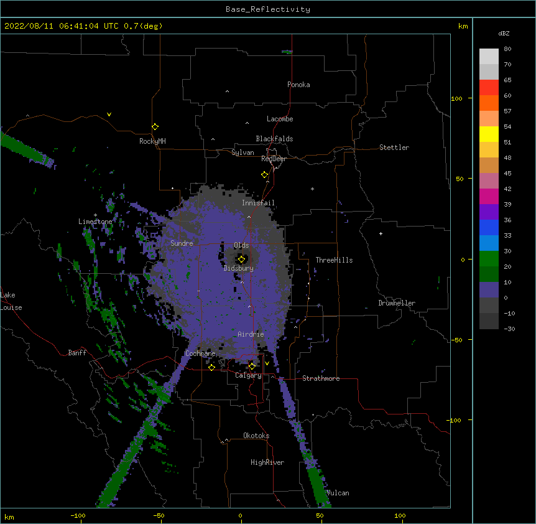
Task: Click the Lacombe city label
Action: [x=280, y=119]
